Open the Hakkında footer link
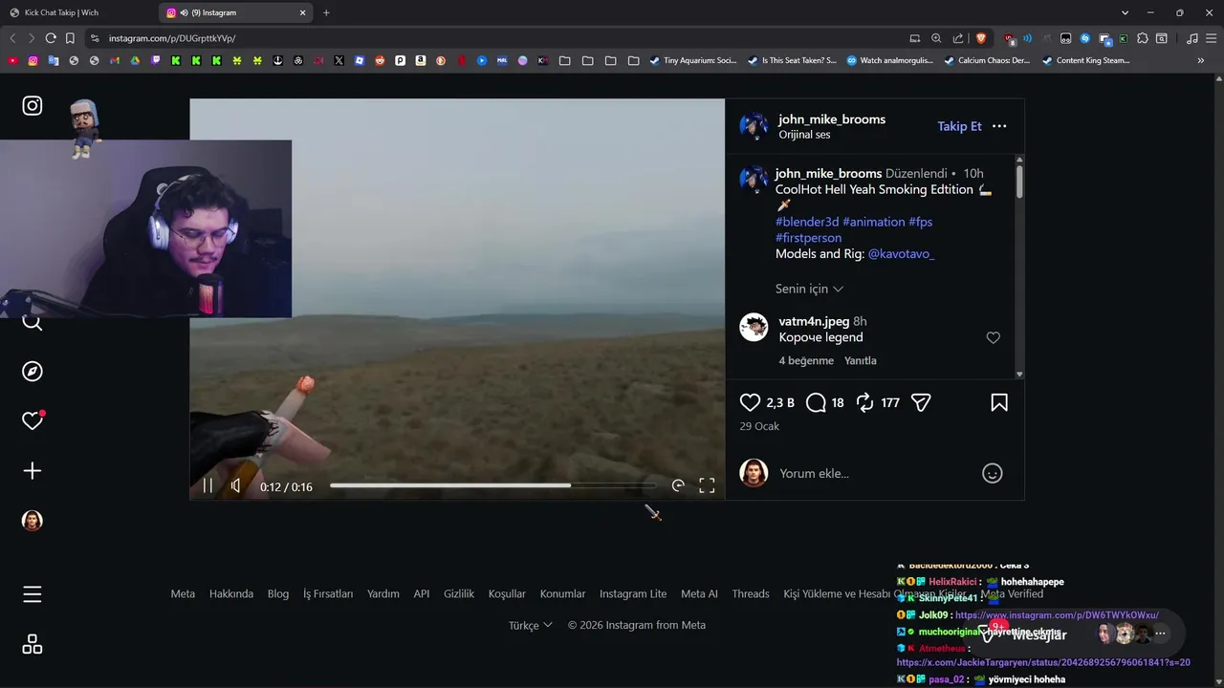The image size is (1224, 688). point(231,593)
